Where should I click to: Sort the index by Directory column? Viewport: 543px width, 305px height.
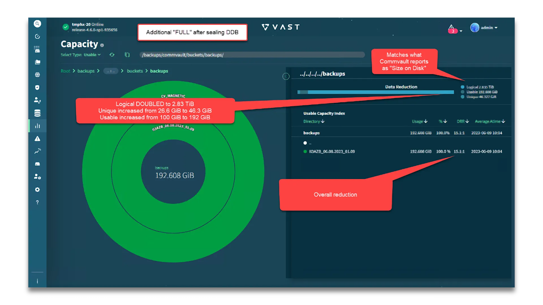314,121
